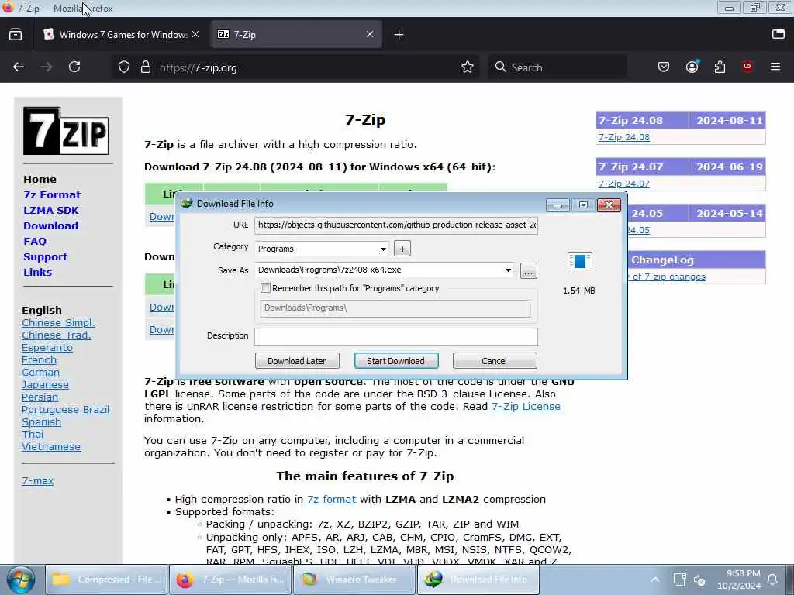794x595 pixels.
Task: Click the taskbar clock showing 9:53 PM
Action: coord(739,580)
